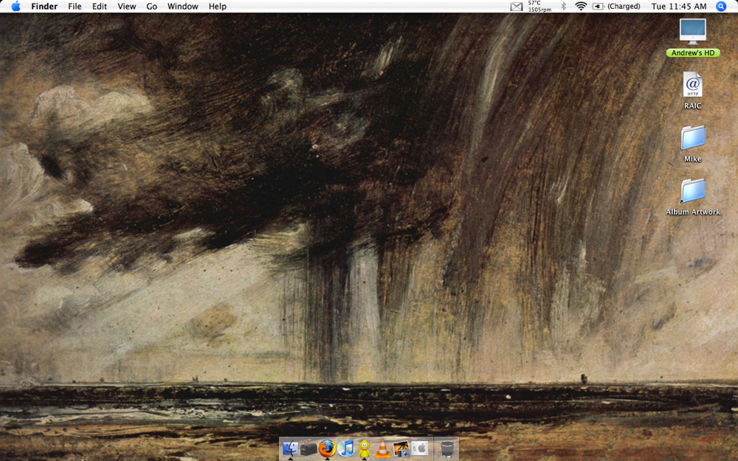Open the File menu
Image resolution: width=738 pixels, height=461 pixels.
click(x=75, y=6)
